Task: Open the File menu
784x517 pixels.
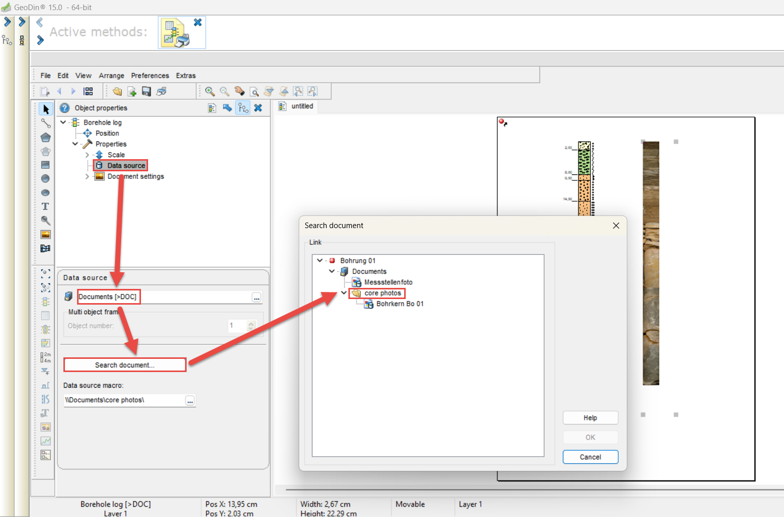Action: (46, 76)
